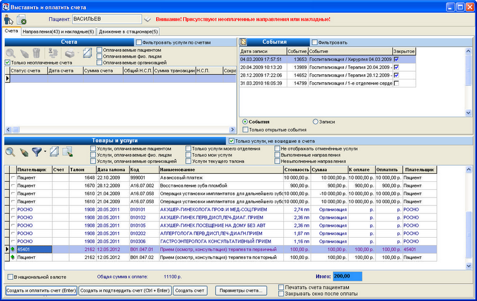Image resolution: width=477 pixels, height=301 pixels.
Task: Click the Дата талона column header
Action: pyautogui.click(x=113, y=170)
